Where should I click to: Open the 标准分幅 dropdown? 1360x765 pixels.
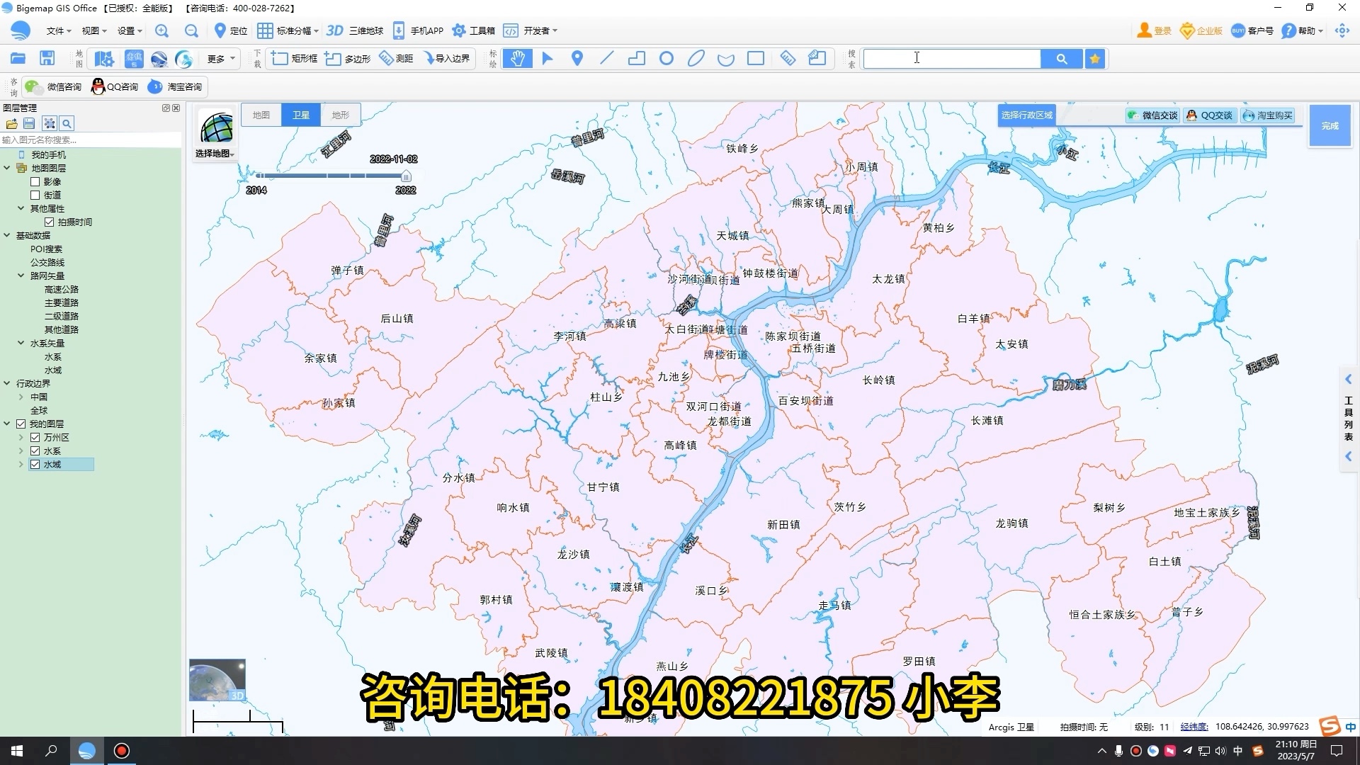tap(288, 30)
